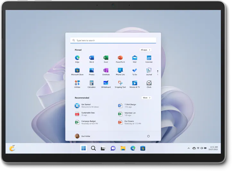Open the weather widget on the taskbar
Image resolution: width=232 pixels, height=171 pixels.
click(x=12, y=148)
